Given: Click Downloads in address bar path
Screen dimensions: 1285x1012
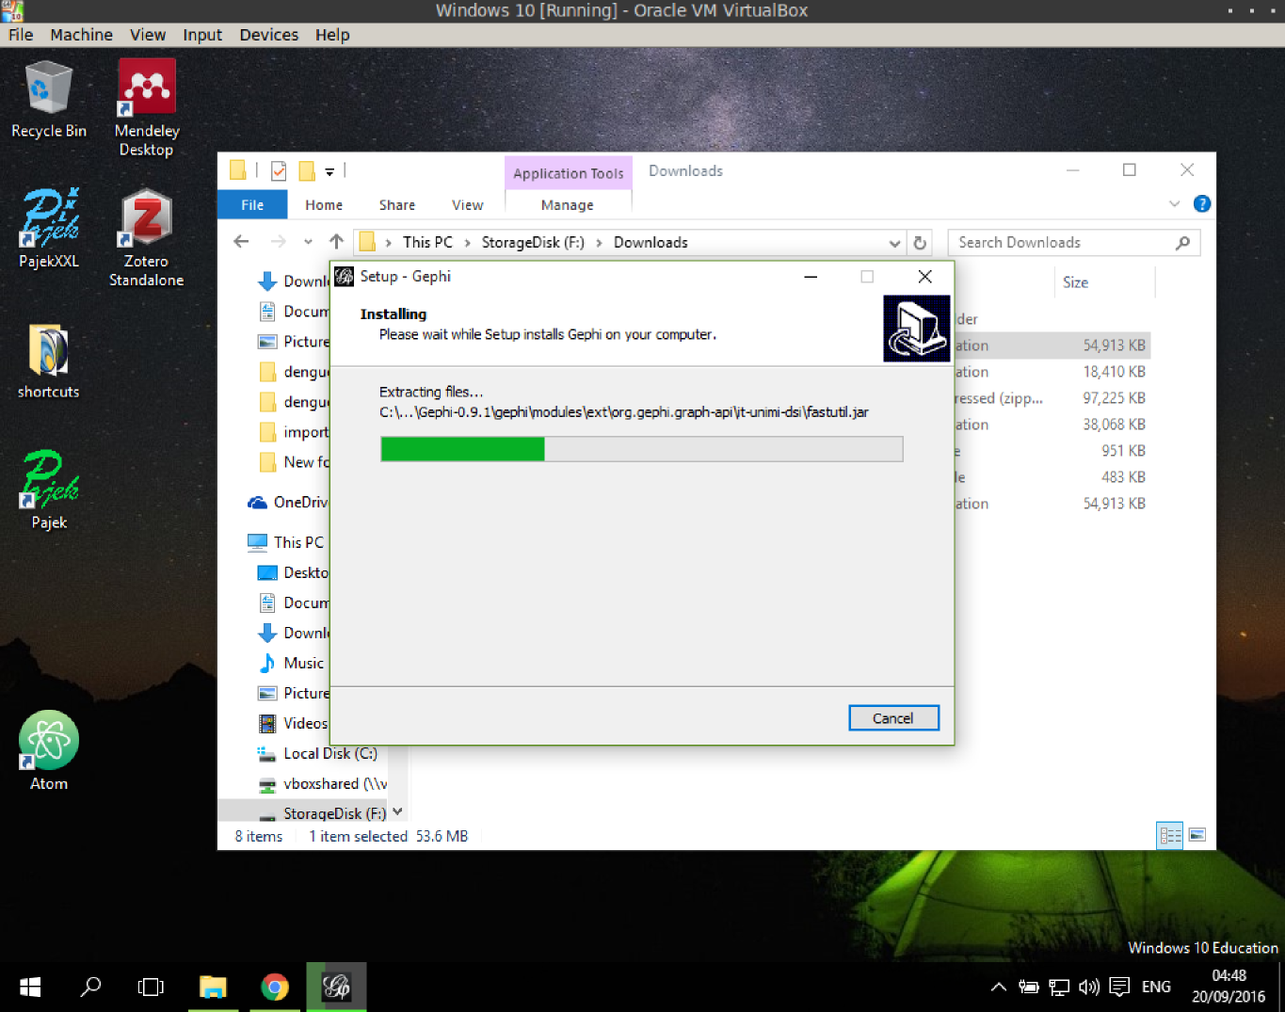Looking at the screenshot, I should (x=651, y=243).
